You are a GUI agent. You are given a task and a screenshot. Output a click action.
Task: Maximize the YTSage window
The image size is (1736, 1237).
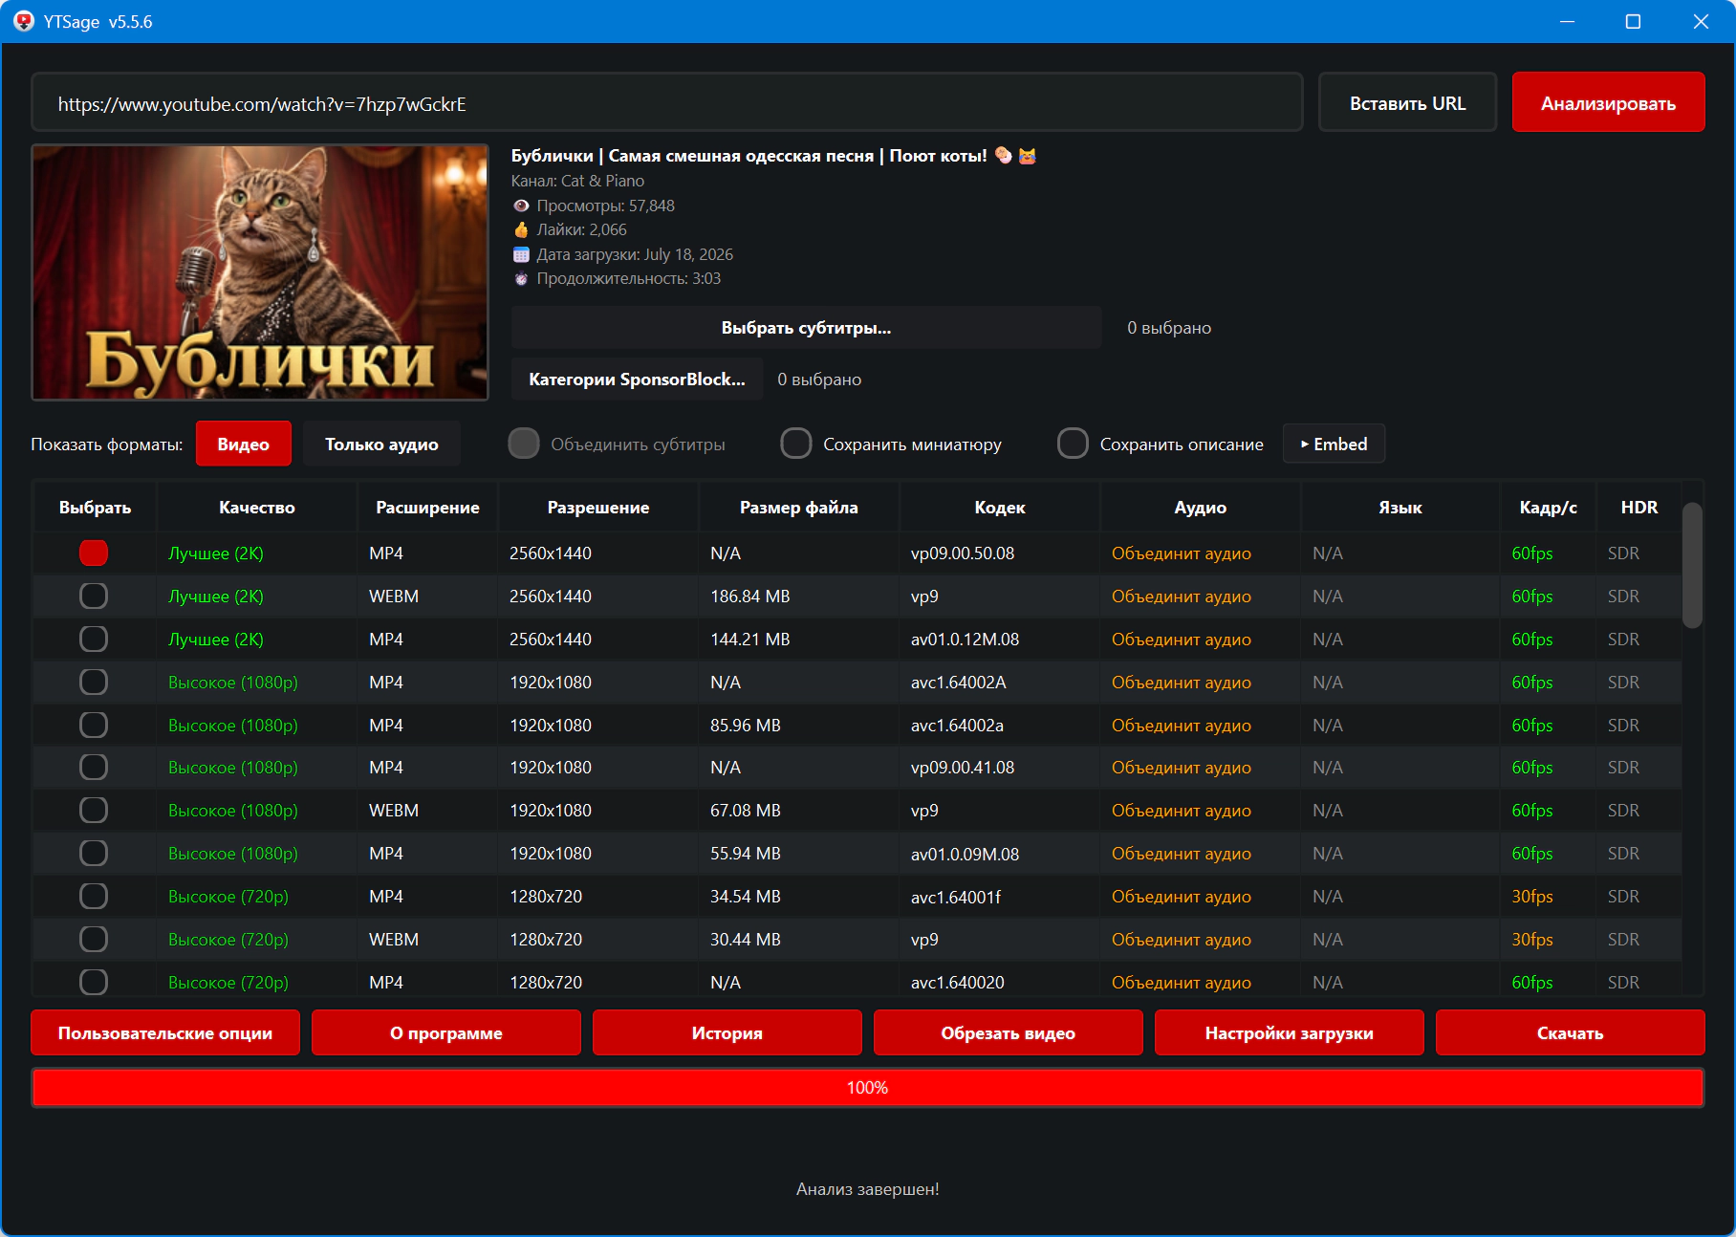[1633, 21]
